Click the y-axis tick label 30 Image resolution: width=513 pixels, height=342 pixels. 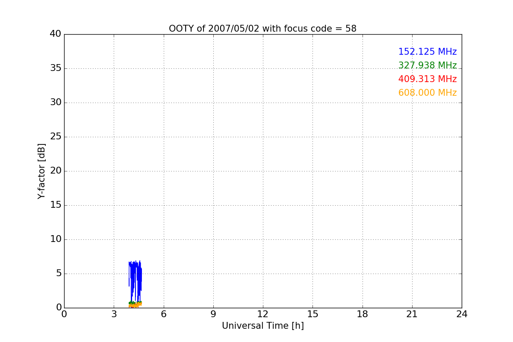point(56,103)
